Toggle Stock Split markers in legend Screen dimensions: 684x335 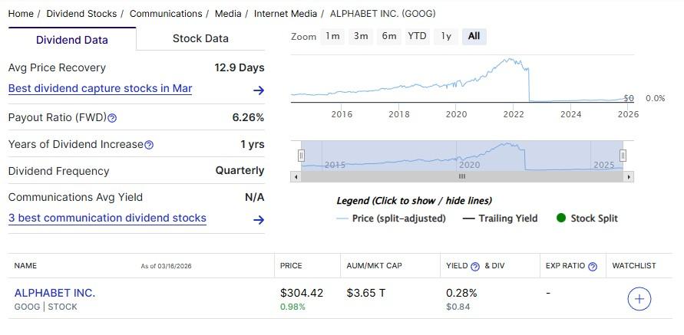pos(587,218)
